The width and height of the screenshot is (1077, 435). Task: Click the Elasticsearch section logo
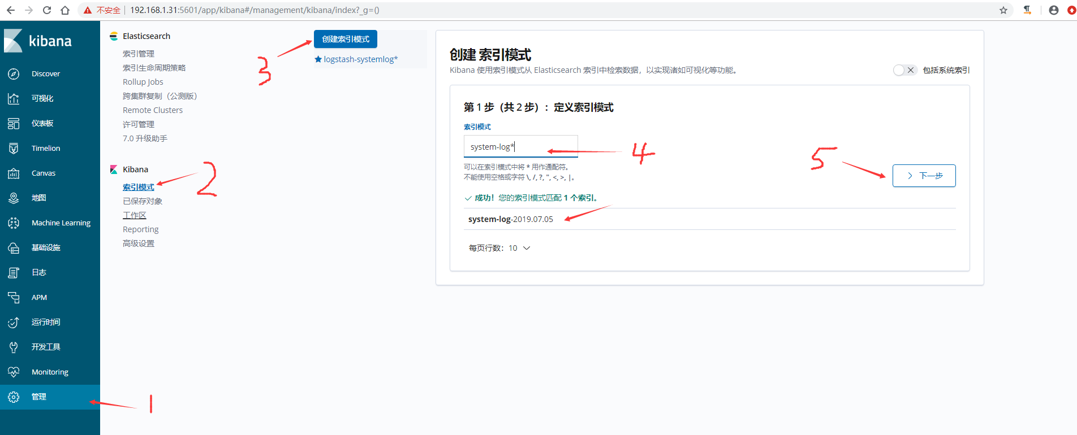coord(114,36)
